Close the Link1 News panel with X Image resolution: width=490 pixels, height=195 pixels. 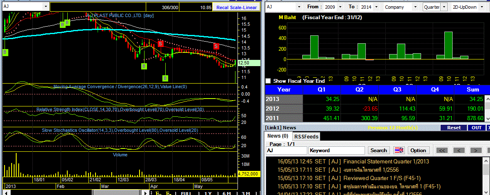click(488, 128)
